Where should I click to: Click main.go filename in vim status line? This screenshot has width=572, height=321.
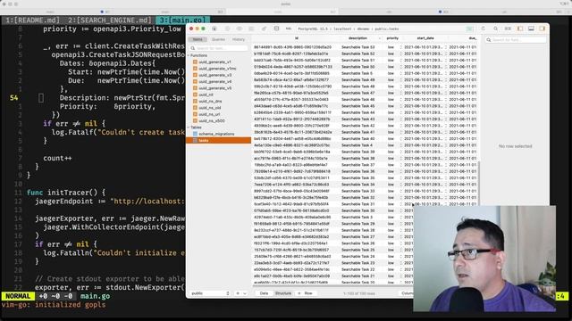coord(95,296)
